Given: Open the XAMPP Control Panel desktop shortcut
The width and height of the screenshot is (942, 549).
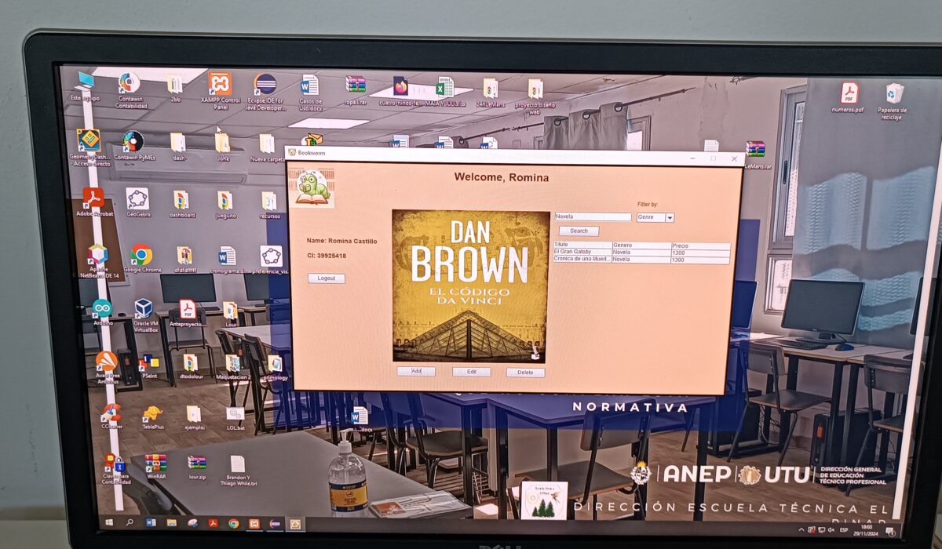Looking at the screenshot, I should [220, 84].
